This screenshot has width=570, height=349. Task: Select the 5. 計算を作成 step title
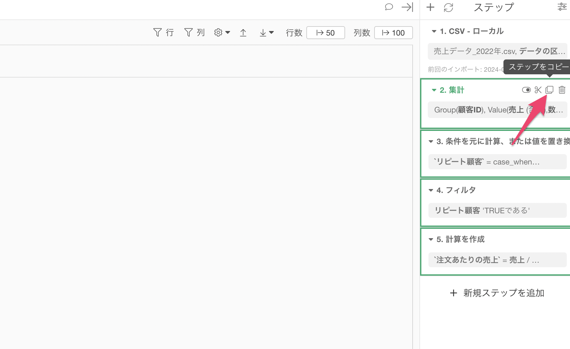[x=460, y=239]
